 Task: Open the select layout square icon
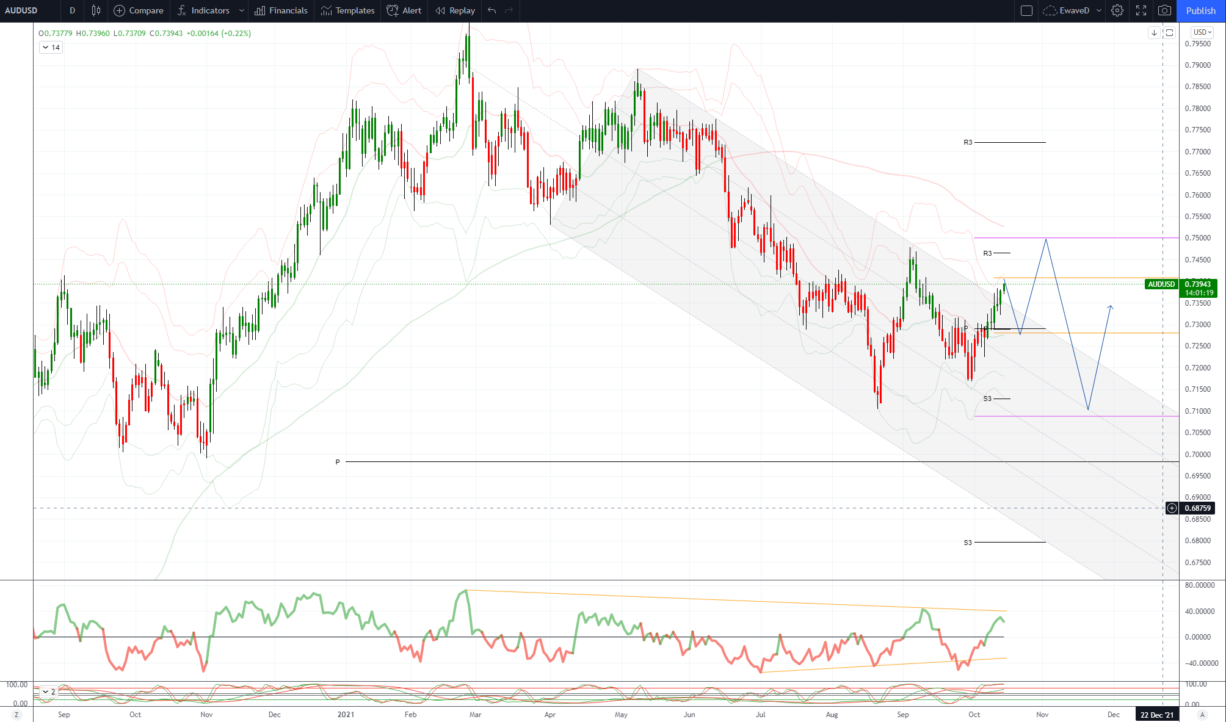click(x=1026, y=10)
